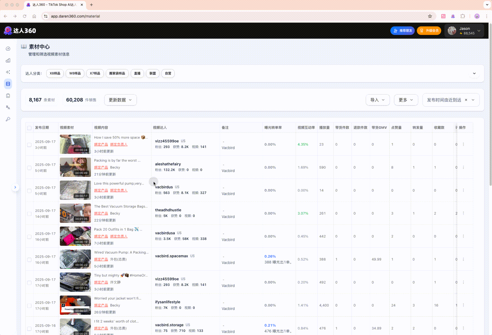Click the compass icon in left sidebar
Viewport: 492px width, 335px height.
8,49
